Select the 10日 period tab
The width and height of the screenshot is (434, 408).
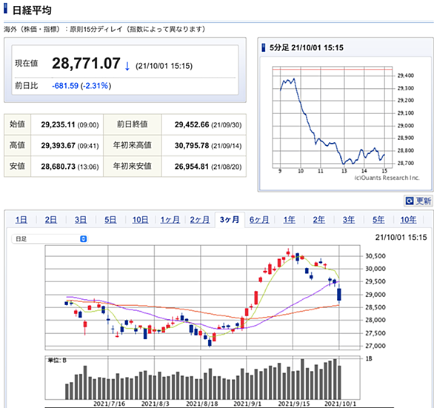pos(140,220)
